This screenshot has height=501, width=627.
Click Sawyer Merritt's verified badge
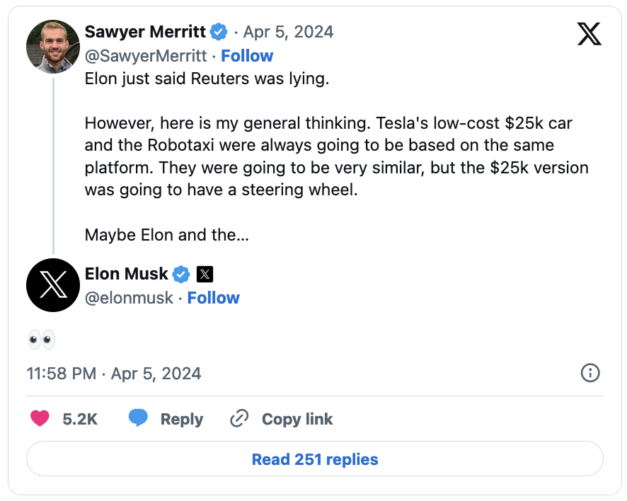pyautogui.click(x=219, y=32)
